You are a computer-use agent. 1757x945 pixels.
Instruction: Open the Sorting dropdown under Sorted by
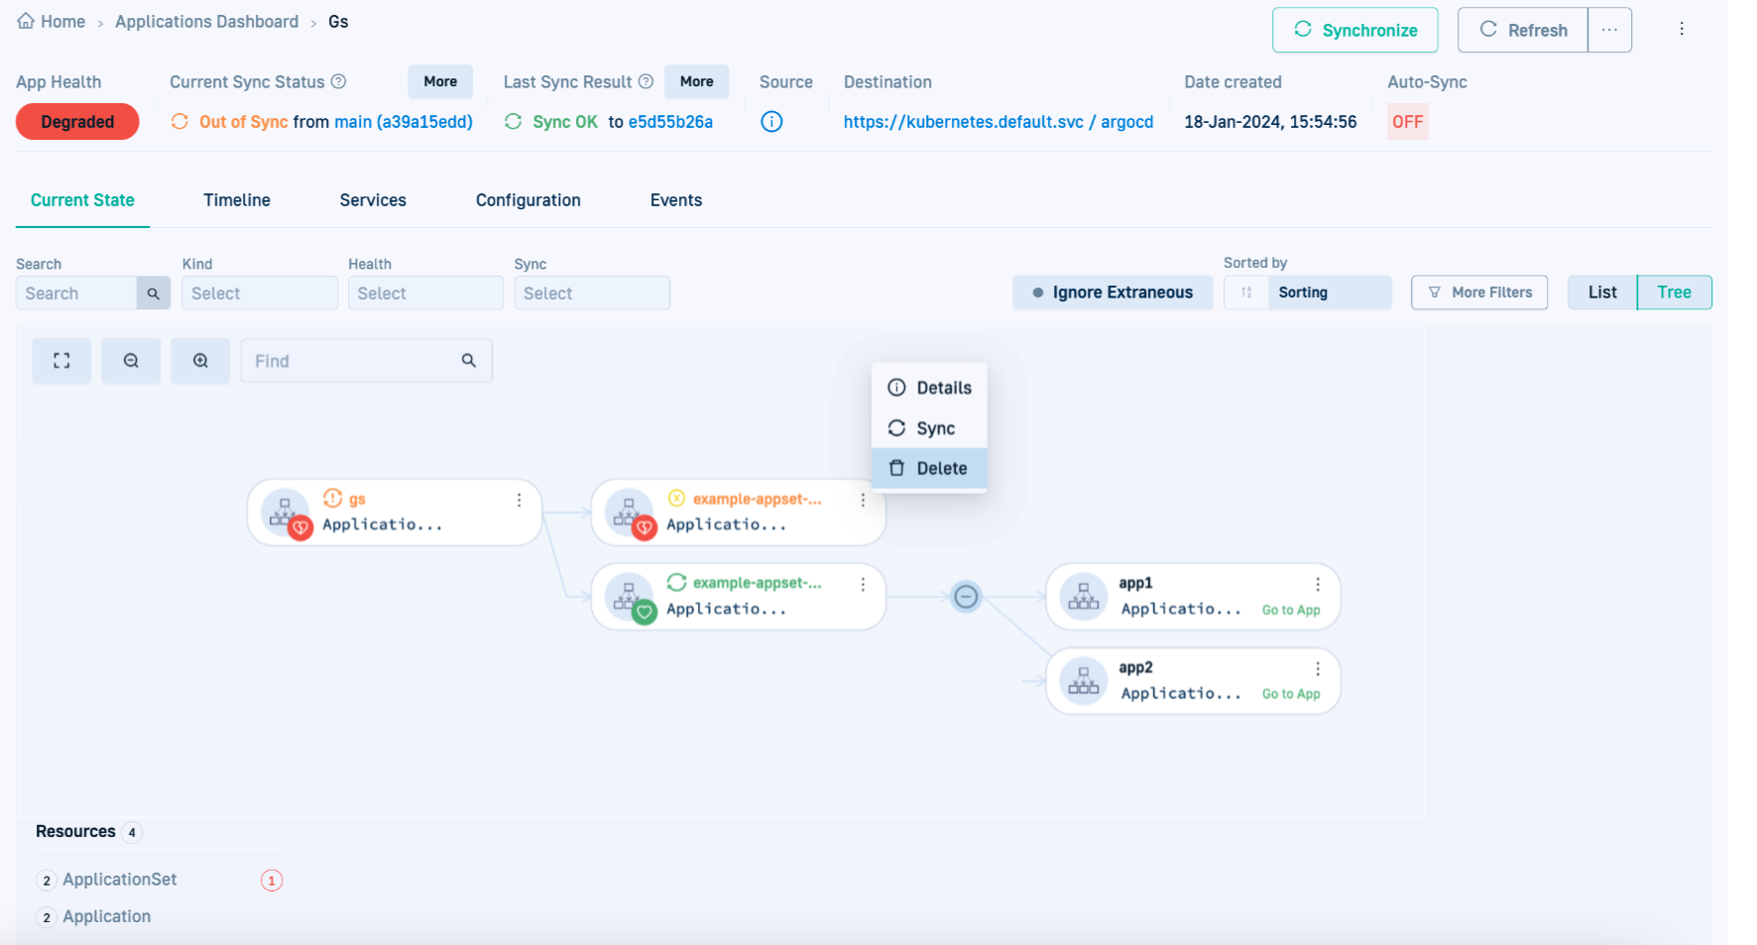pos(1328,293)
